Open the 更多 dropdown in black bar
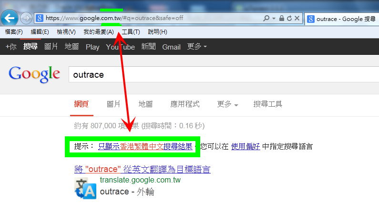Screen dimensions: 379x203 197,47
